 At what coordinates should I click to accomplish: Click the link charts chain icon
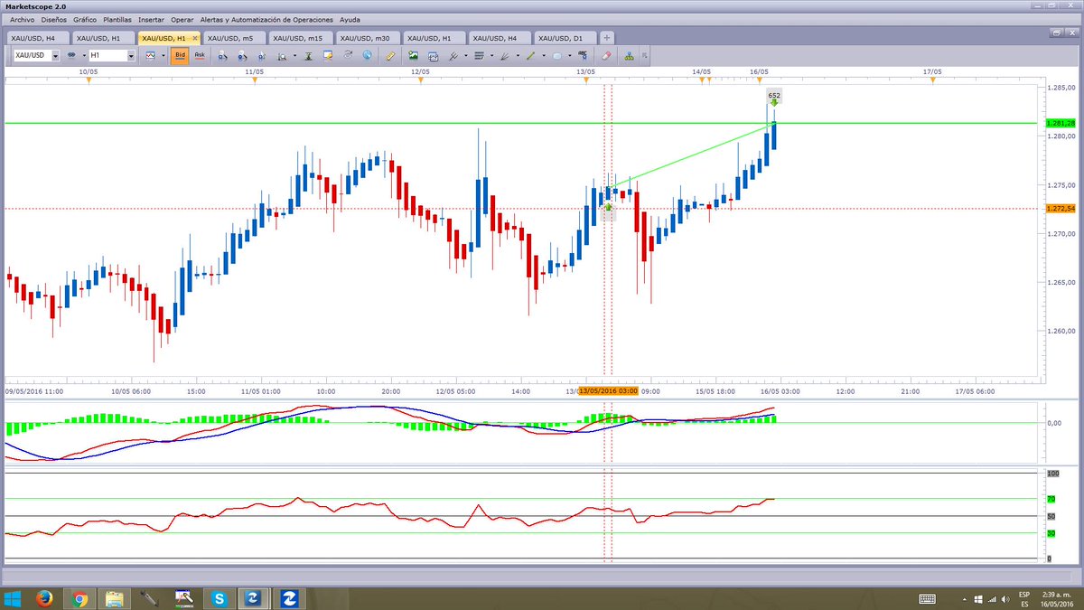pos(71,55)
